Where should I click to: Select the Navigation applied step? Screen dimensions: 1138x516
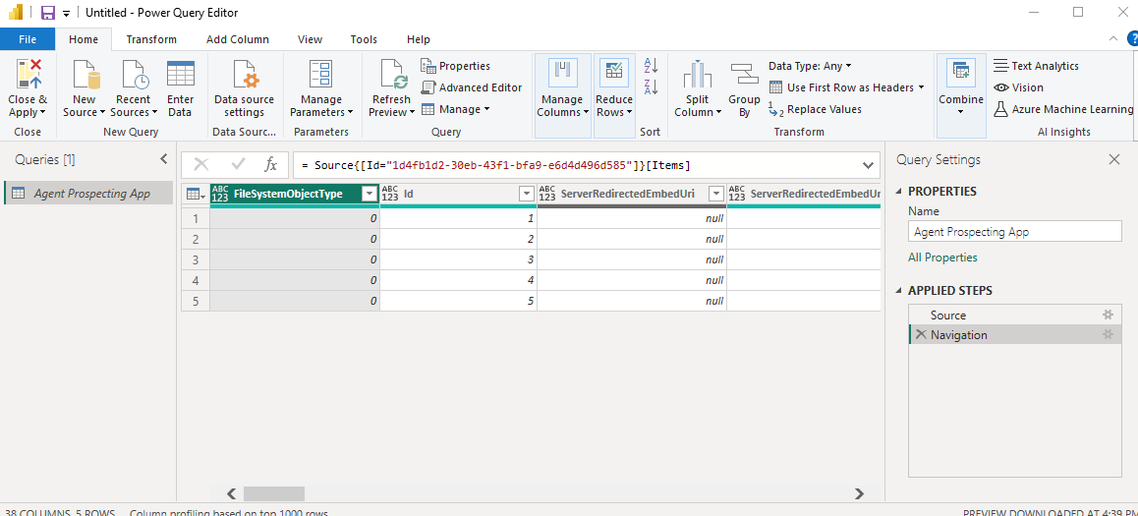(x=1014, y=334)
